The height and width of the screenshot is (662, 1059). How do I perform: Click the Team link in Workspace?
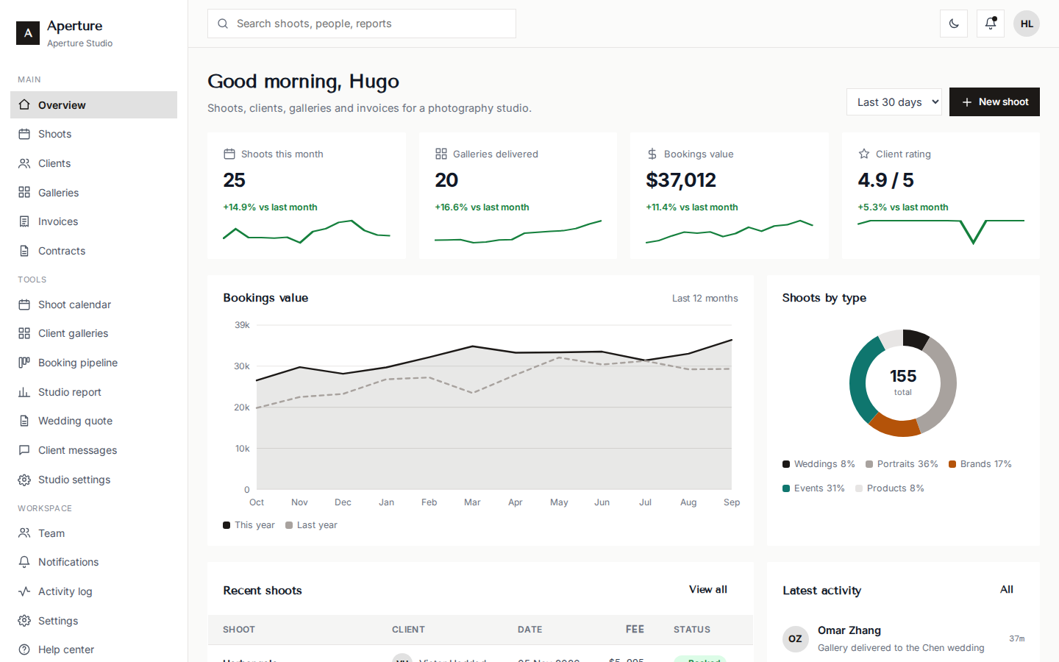point(93,533)
